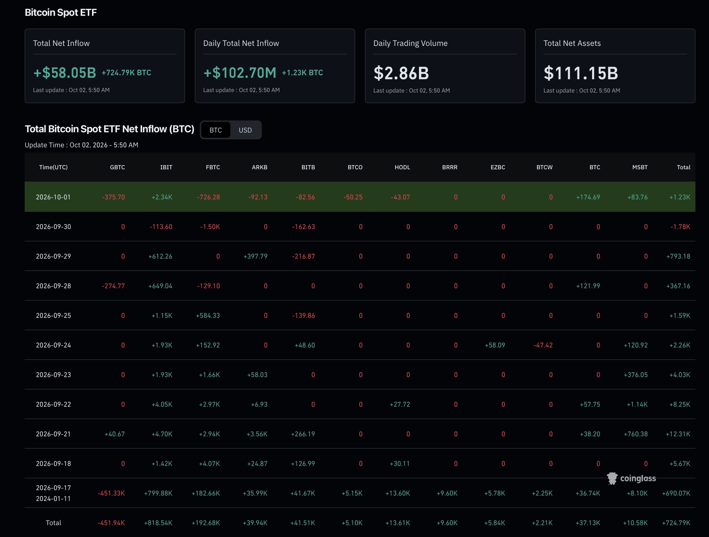Click the HODL column header
The image size is (709, 537).
coord(402,167)
